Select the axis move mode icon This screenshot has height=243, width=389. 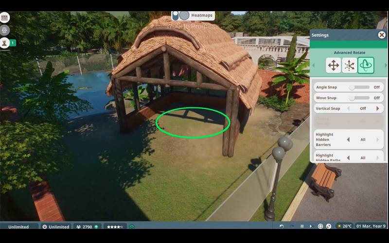tap(349, 66)
